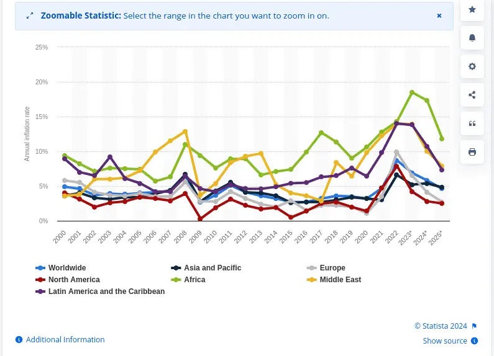Click the print icon
This screenshot has height=356, width=494.
pyautogui.click(x=472, y=152)
